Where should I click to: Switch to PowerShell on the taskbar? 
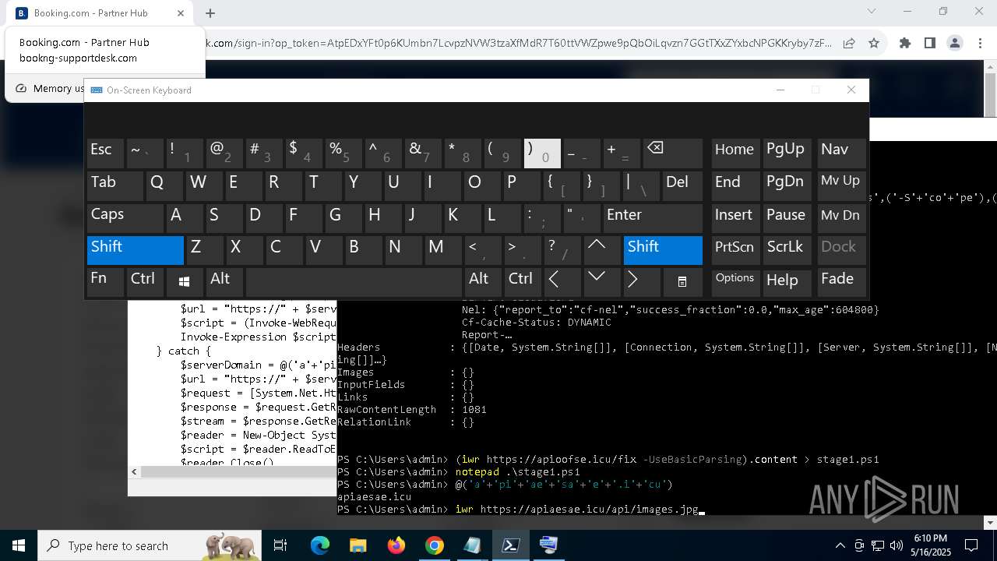(x=511, y=545)
